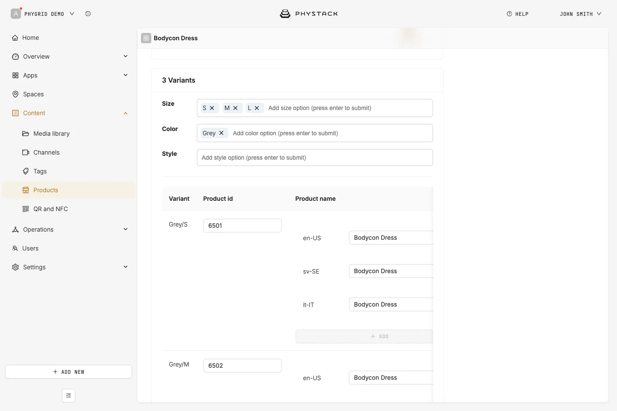
Task: Open the Help link
Action: tap(518, 14)
